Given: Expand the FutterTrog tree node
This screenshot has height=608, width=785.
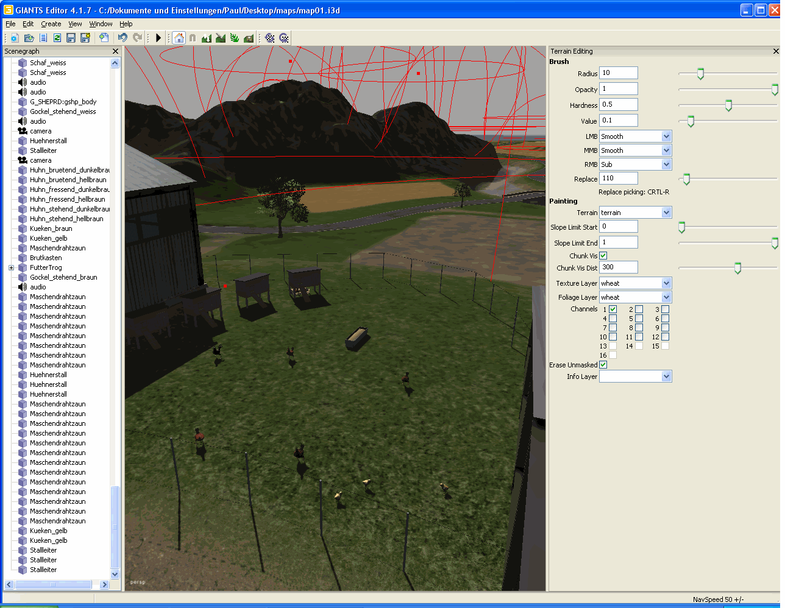Looking at the screenshot, I should (x=11, y=267).
